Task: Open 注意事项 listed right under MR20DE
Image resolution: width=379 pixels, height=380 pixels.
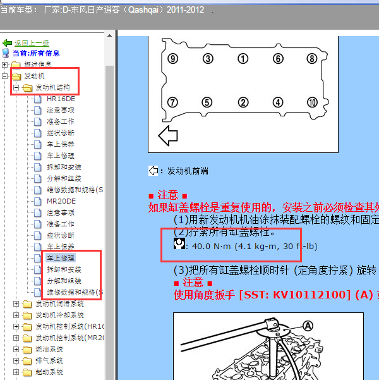Action: coord(61,212)
